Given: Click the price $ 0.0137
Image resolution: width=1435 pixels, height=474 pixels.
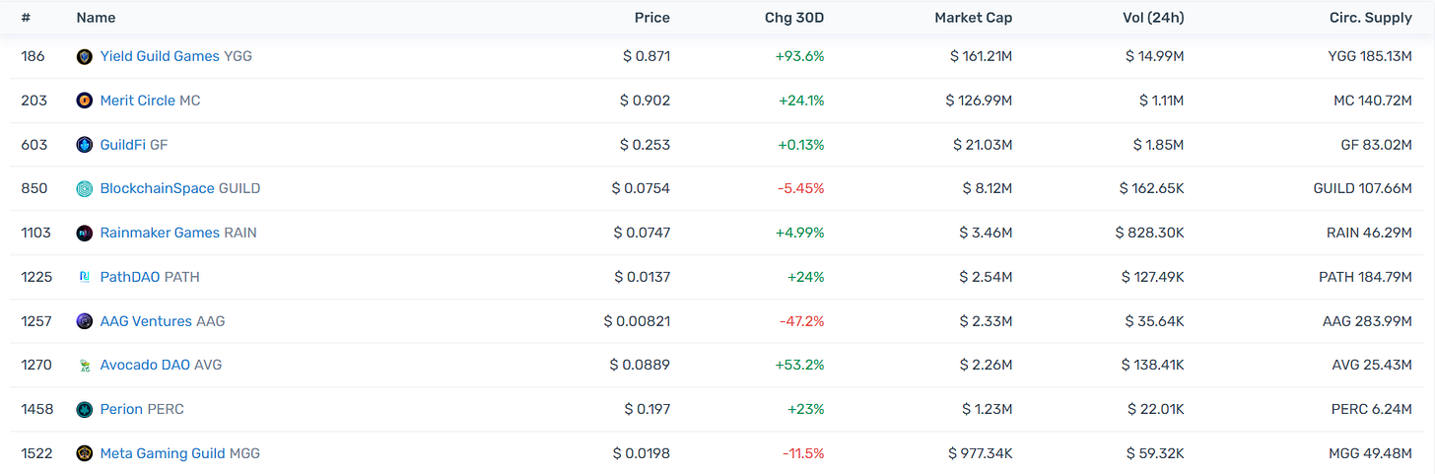Looking at the screenshot, I should pos(643,277).
